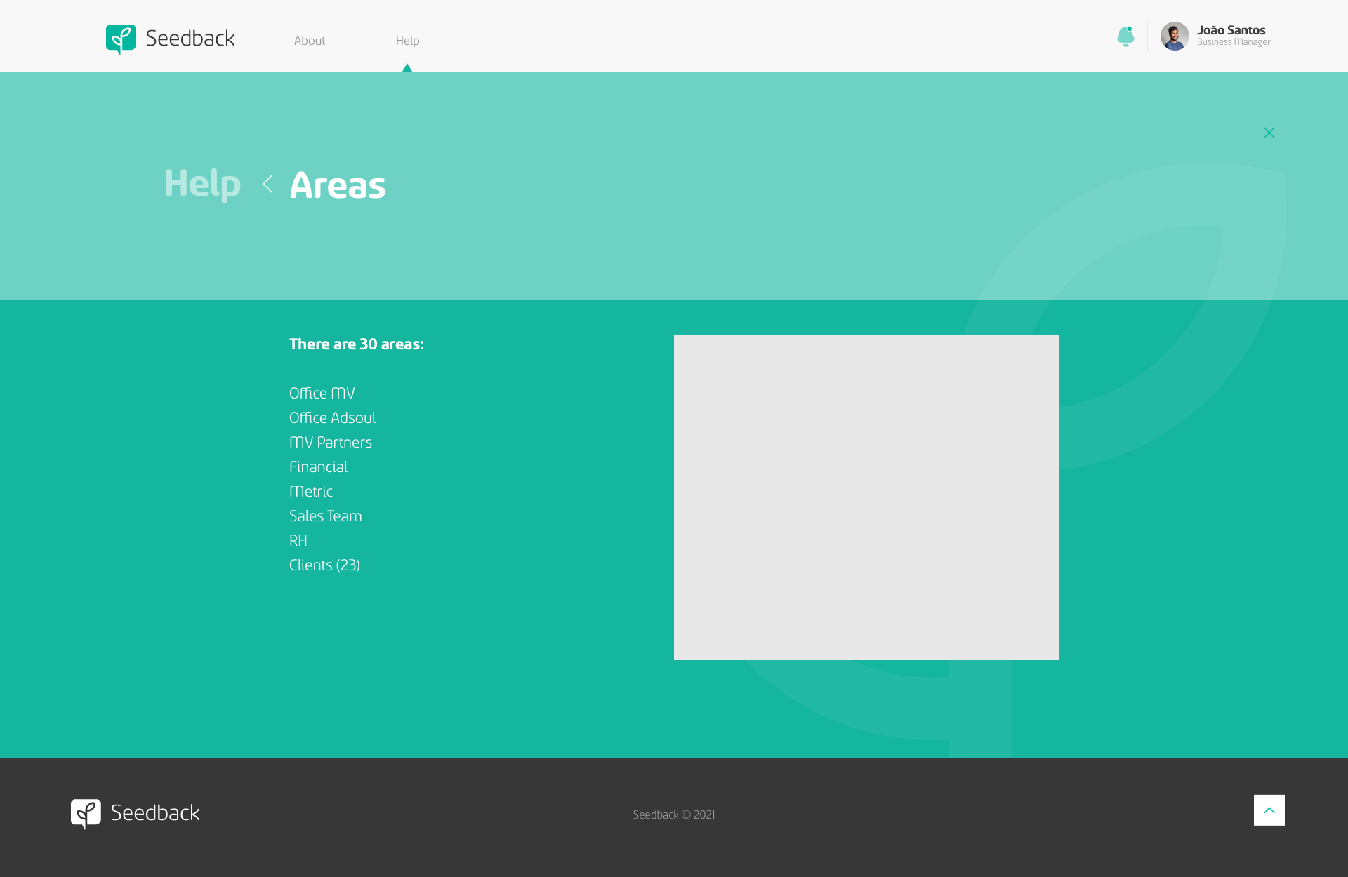Go back to Help breadcrumb
Image resolution: width=1348 pixels, height=877 pixels.
tap(202, 184)
